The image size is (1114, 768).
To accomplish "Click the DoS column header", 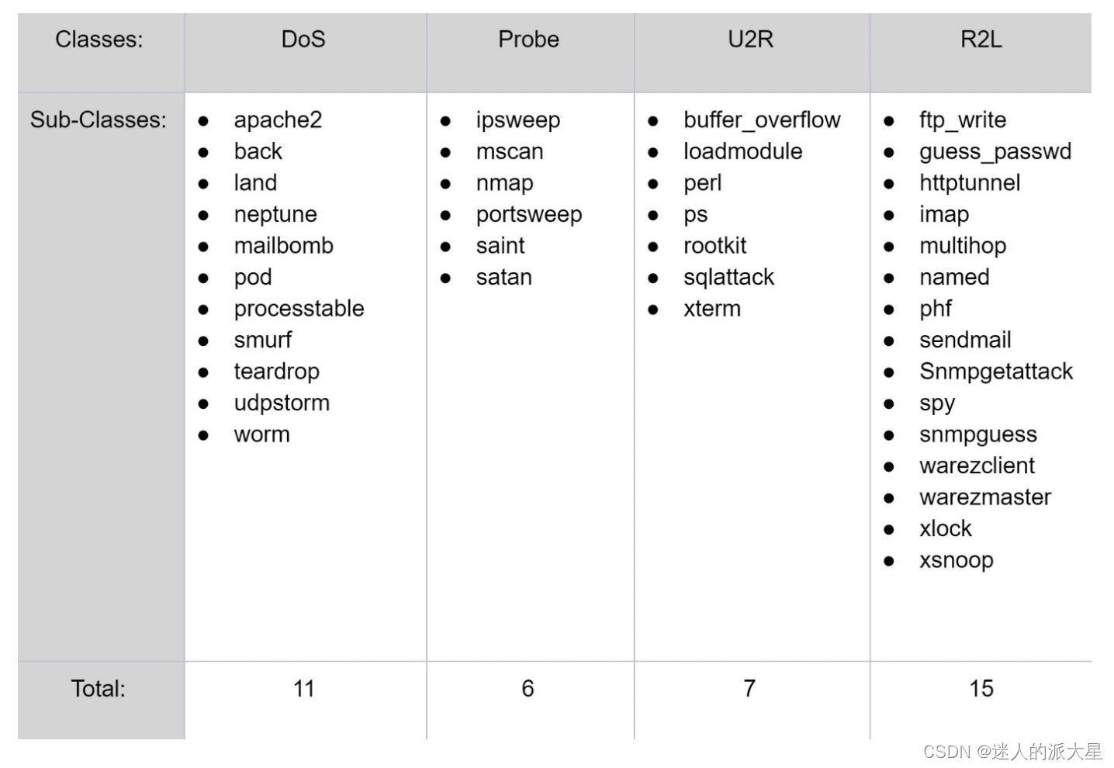I will point(303,40).
